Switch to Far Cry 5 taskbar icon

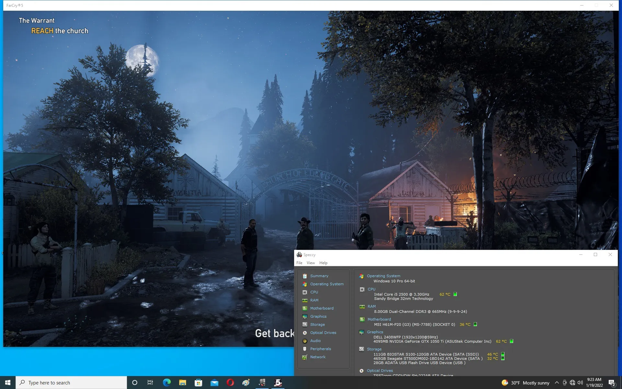point(278,383)
